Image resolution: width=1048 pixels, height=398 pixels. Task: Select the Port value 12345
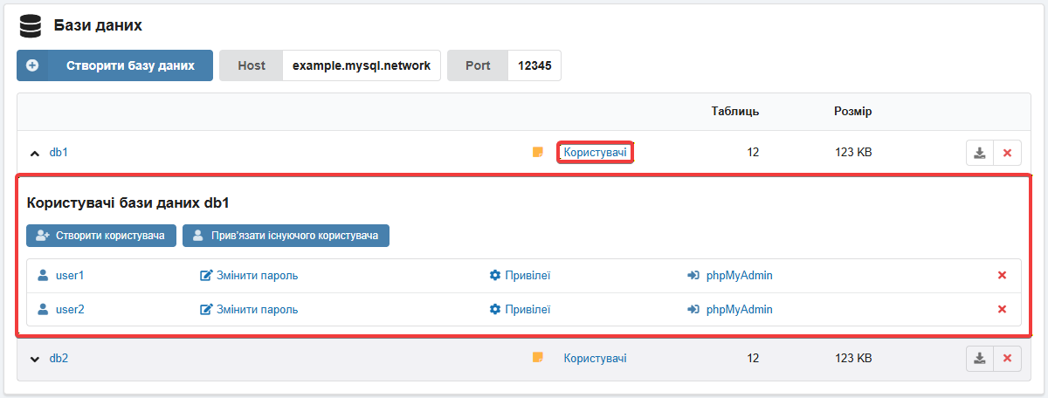(x=534, y=65)
